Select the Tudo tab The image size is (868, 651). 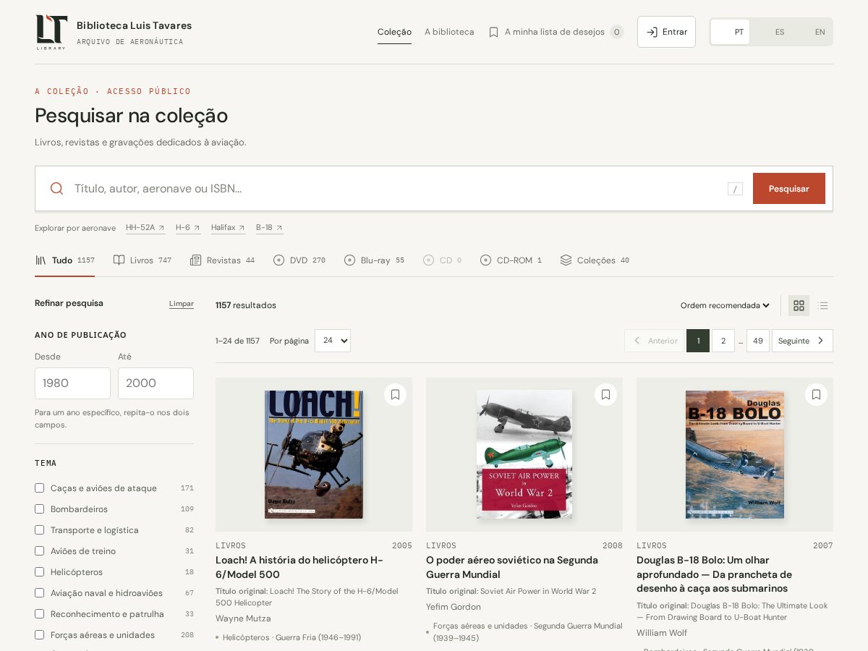click(x=64, y=260)
